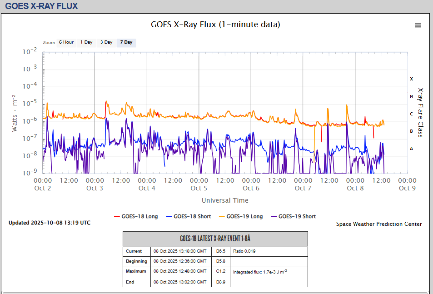The image size is (433, 294).
Task: Click the chart title GOES X-Ray Flux (1-minute data)
Action: click(x=215, y=25)
